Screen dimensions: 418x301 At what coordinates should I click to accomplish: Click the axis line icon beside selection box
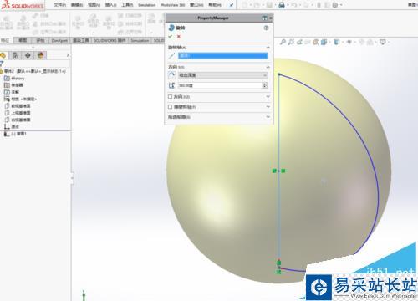(x=172, y=56)
